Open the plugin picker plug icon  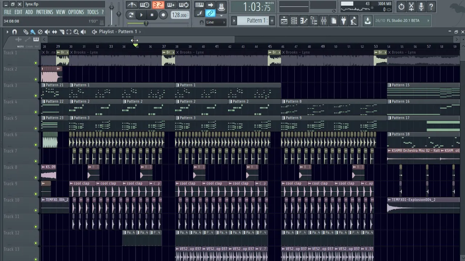pyautogui.click(x=344, y=21)
